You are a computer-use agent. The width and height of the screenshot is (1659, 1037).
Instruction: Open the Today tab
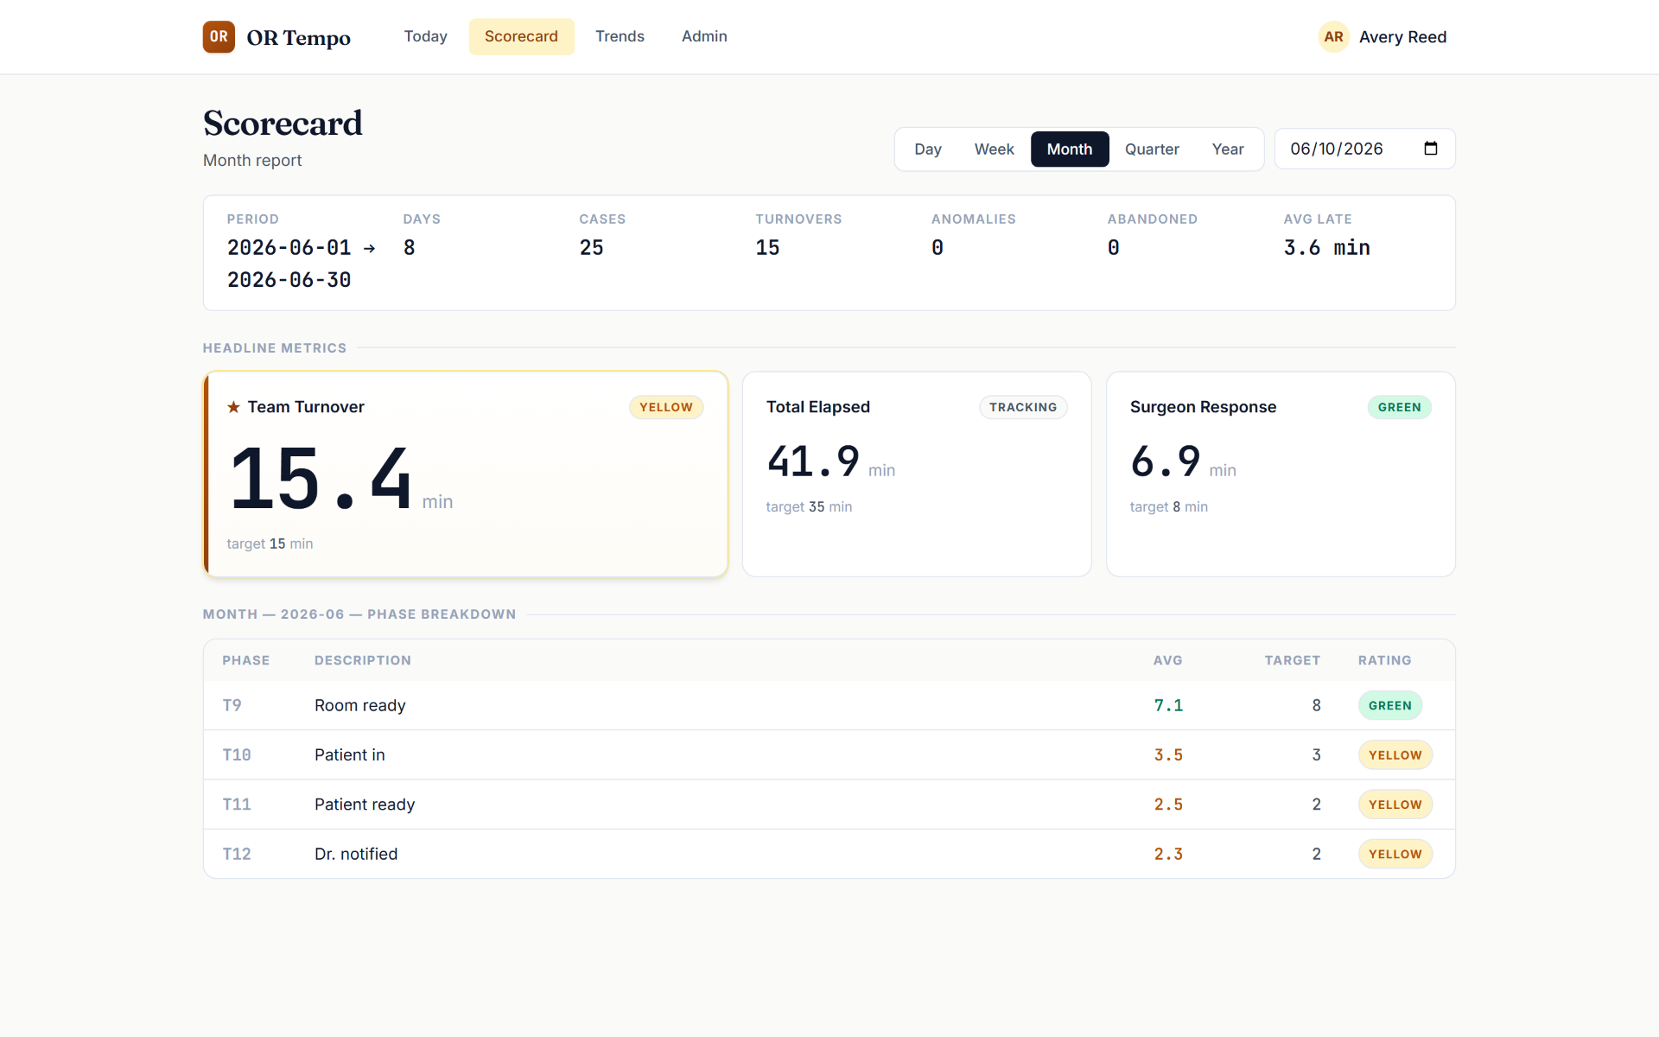[x=425, y=36]
